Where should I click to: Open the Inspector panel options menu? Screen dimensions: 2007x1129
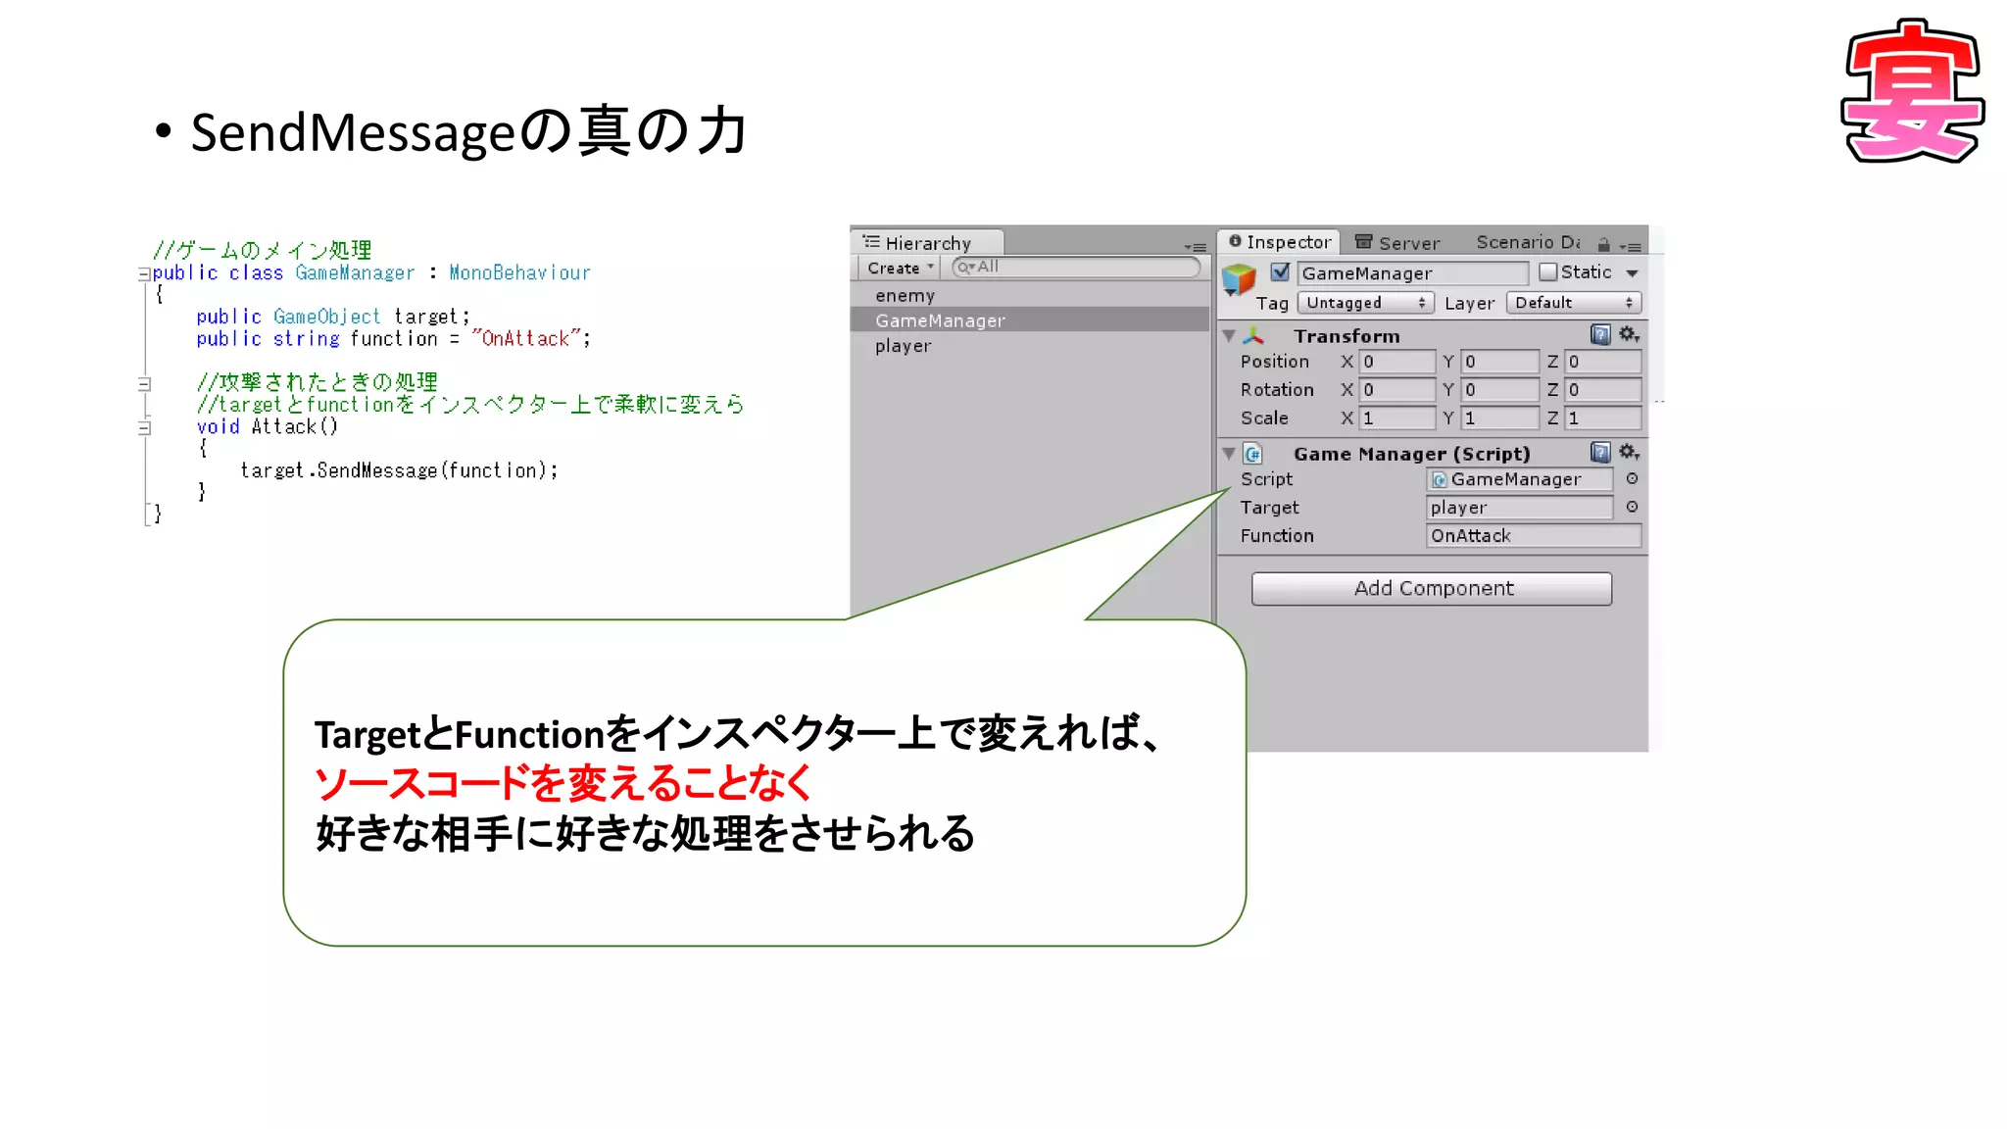pyautogui.click(x=1631, y=247)
